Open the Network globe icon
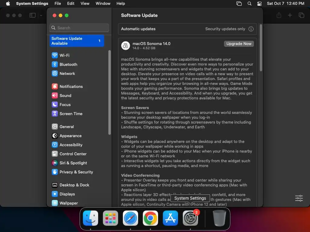 point(54,73)
